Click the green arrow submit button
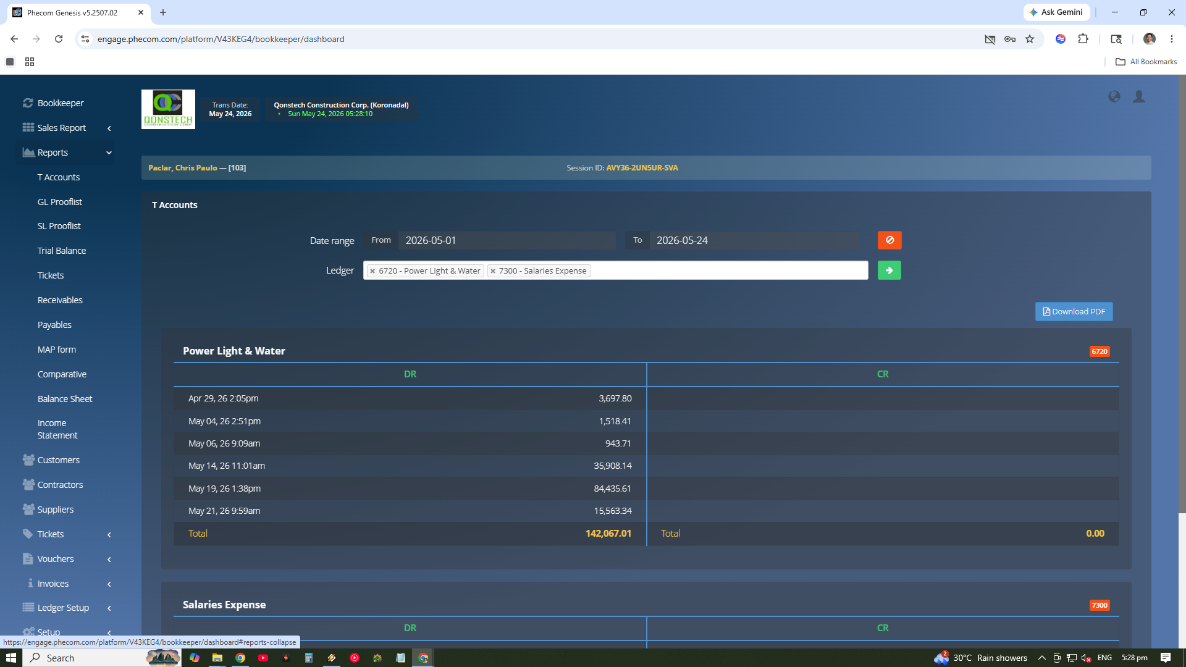This screenshot has width=1186, height=667. point(889,271)
